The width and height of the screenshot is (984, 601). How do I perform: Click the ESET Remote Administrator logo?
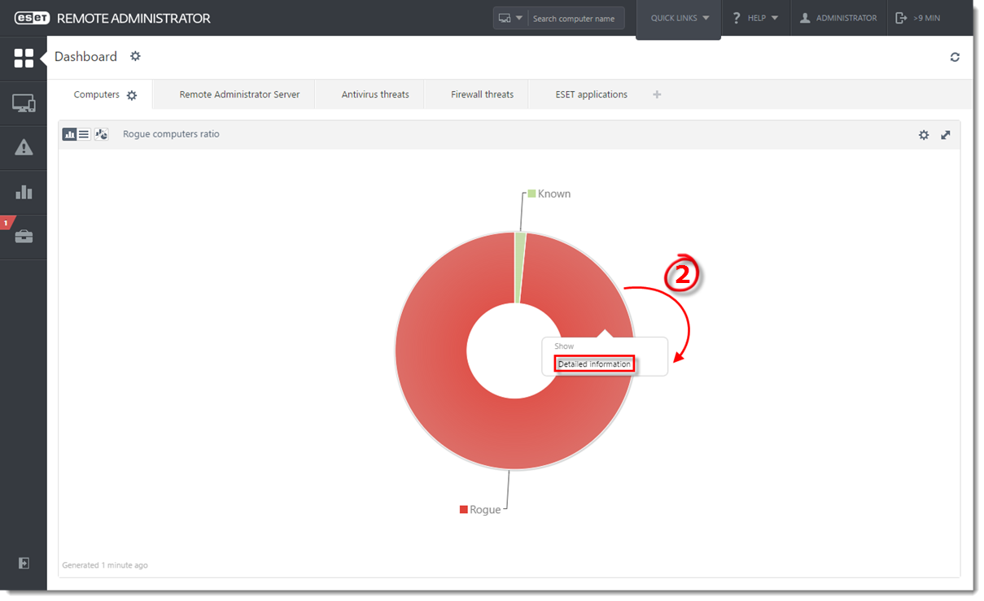click(x=111, y=18)
